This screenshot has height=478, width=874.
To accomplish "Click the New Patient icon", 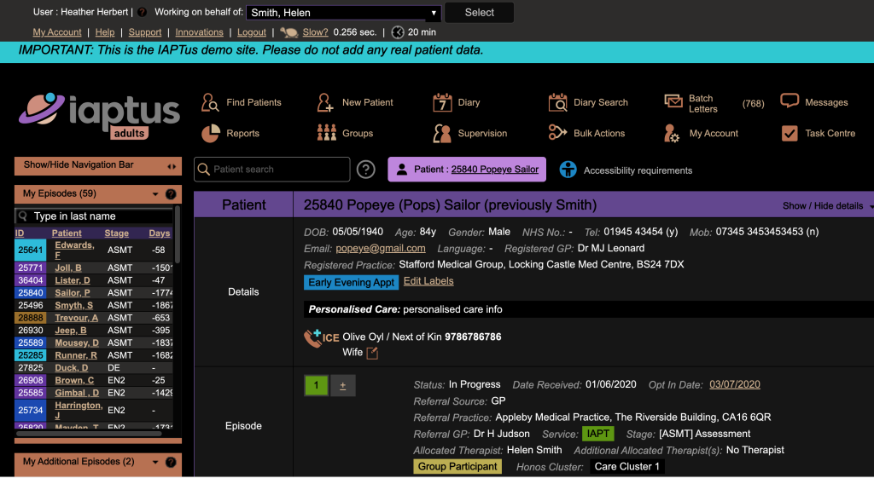I will point(325,103).
